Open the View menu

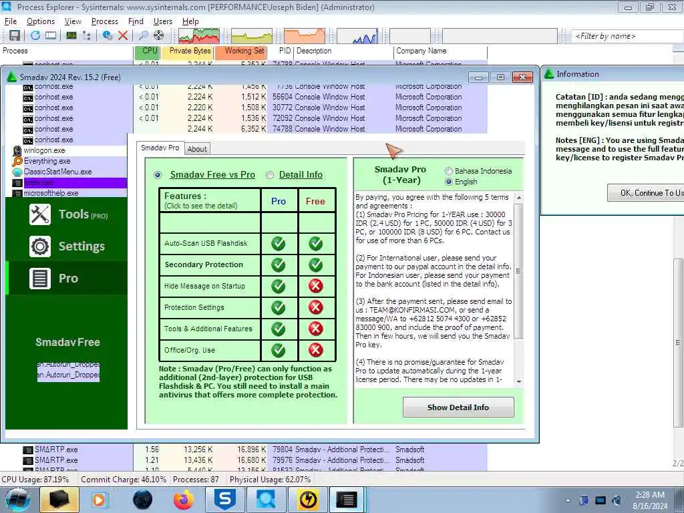[73, 21]
